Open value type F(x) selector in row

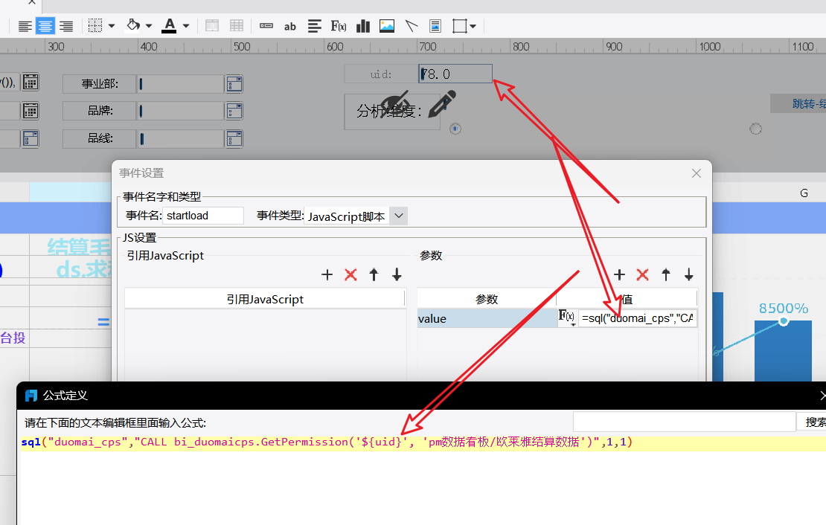[x=567, y=318]
